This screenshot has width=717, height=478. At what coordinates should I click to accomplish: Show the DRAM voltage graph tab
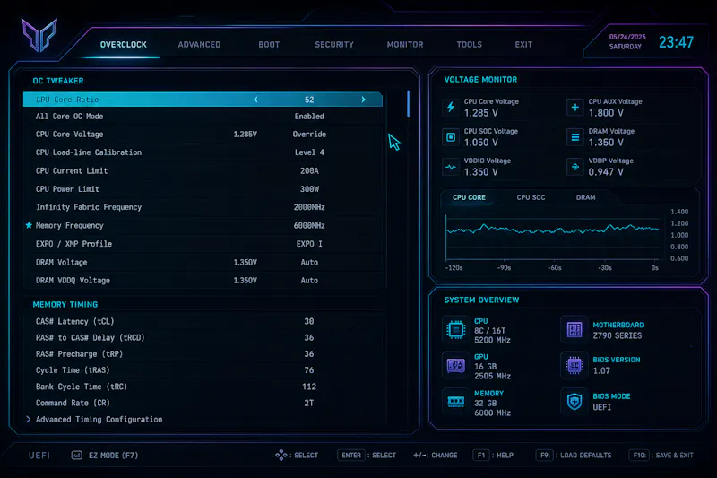[x=586, y=197]
